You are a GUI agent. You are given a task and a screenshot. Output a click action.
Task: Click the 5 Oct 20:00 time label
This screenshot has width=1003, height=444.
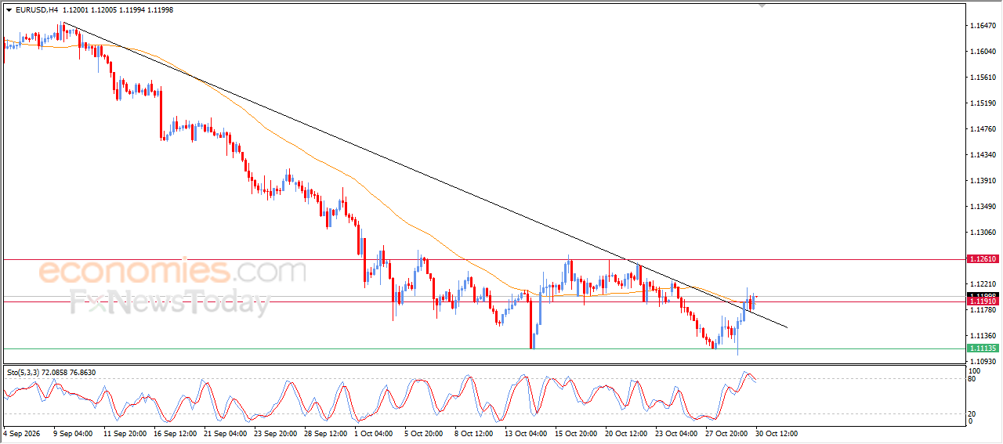(424, 432)
